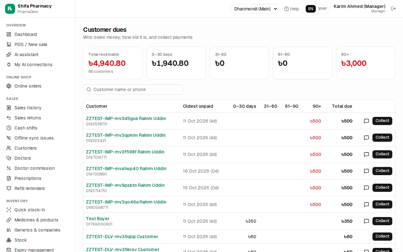Switch language to বাংলা

(x=322, y=9)
